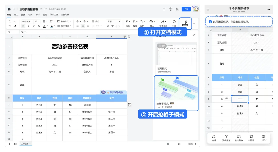The height and width of the screenshot is (152, 278).
Task: Pick the fill color bucket swatch
Action: click(51, 26)
